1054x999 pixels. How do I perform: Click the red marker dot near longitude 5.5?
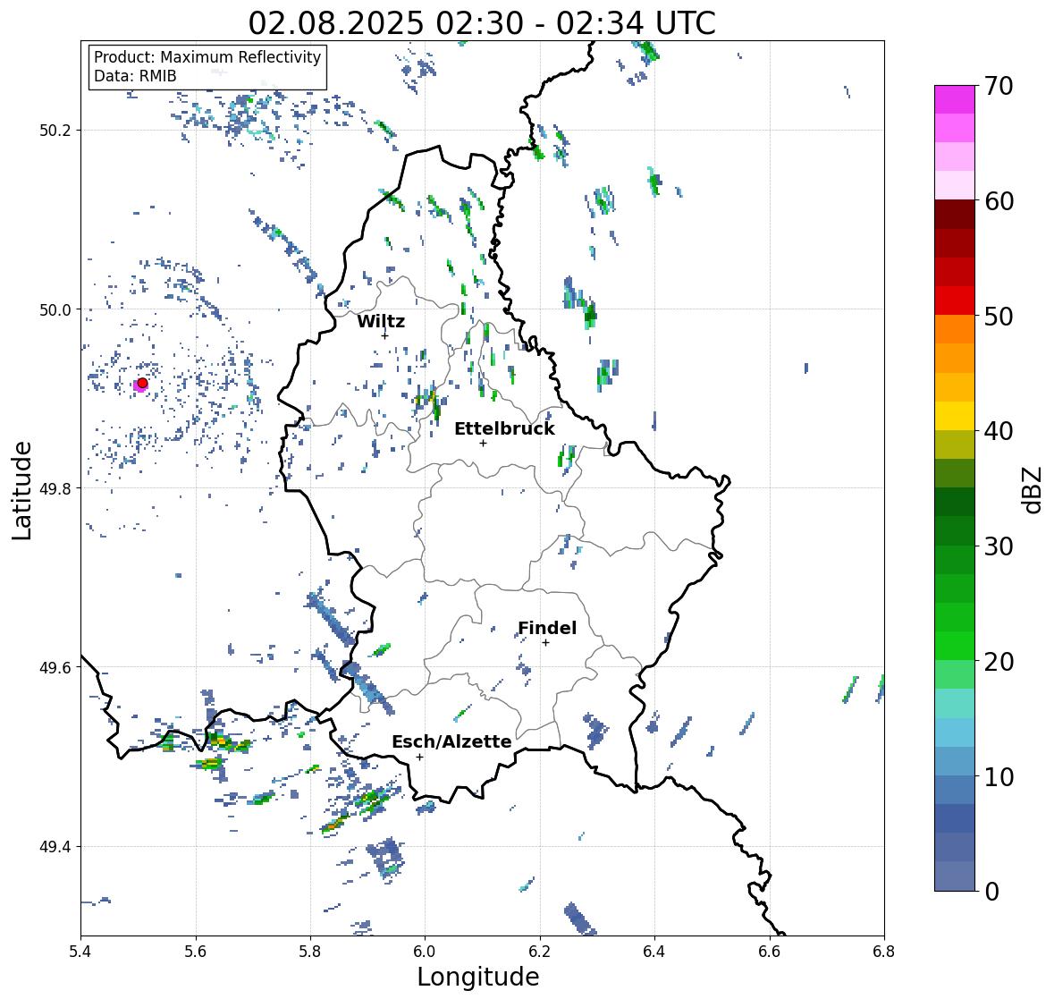tap(142, 383)
